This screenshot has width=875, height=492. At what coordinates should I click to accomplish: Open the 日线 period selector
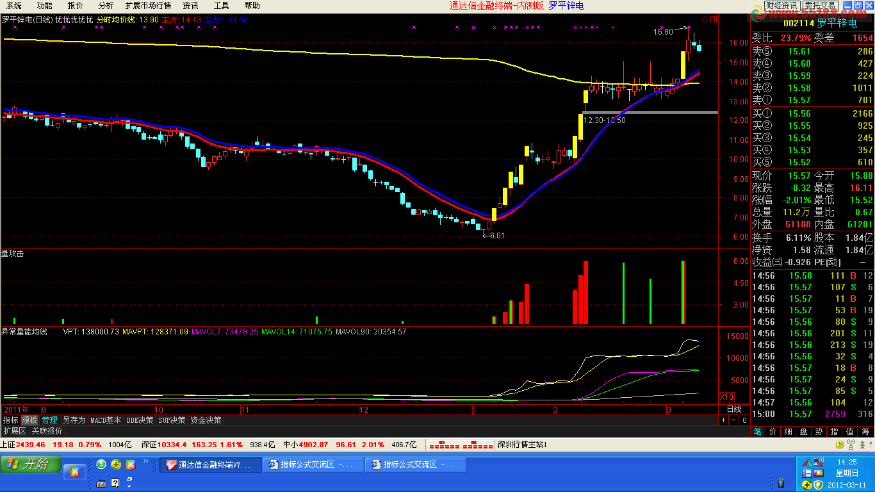[x=734, y=409]
